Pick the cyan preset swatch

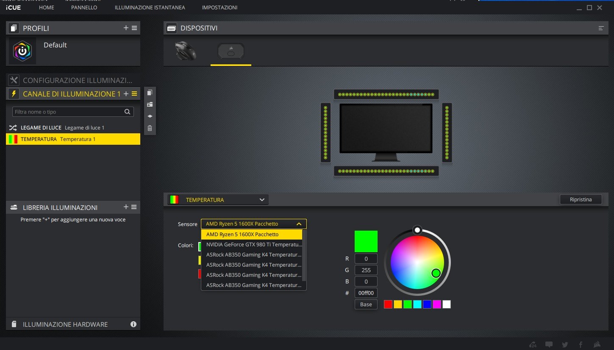coord(417,304)
